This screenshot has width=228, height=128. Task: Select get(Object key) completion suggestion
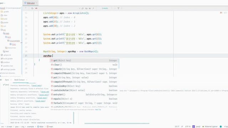click(x=84, y=60)
